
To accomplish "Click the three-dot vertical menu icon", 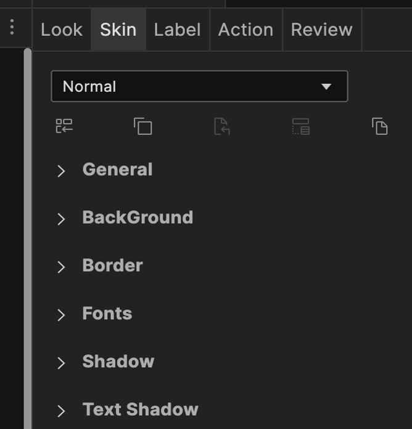I will click(12, 27).
